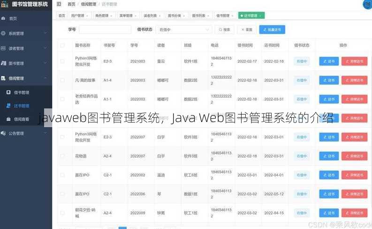Click the 借书时间 column header
Viewport: 372px width, 229px height.
[x=245, y=45]
